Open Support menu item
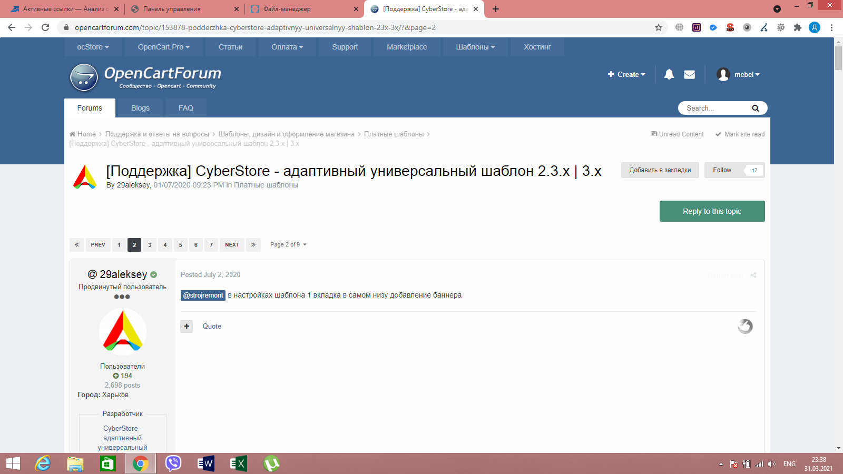Viewport: 843px width, 474px height. pyautogui.click(x=345, y=47)
